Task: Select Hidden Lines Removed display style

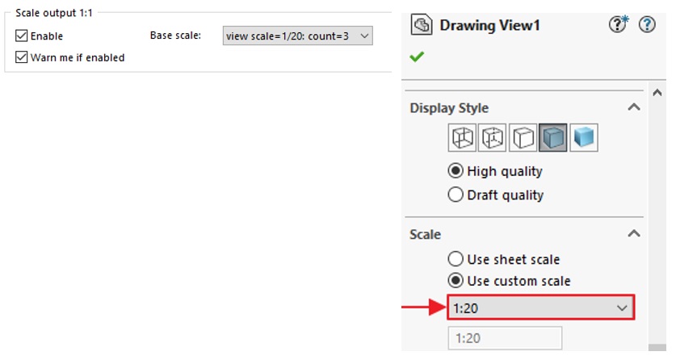Action: 523,138
